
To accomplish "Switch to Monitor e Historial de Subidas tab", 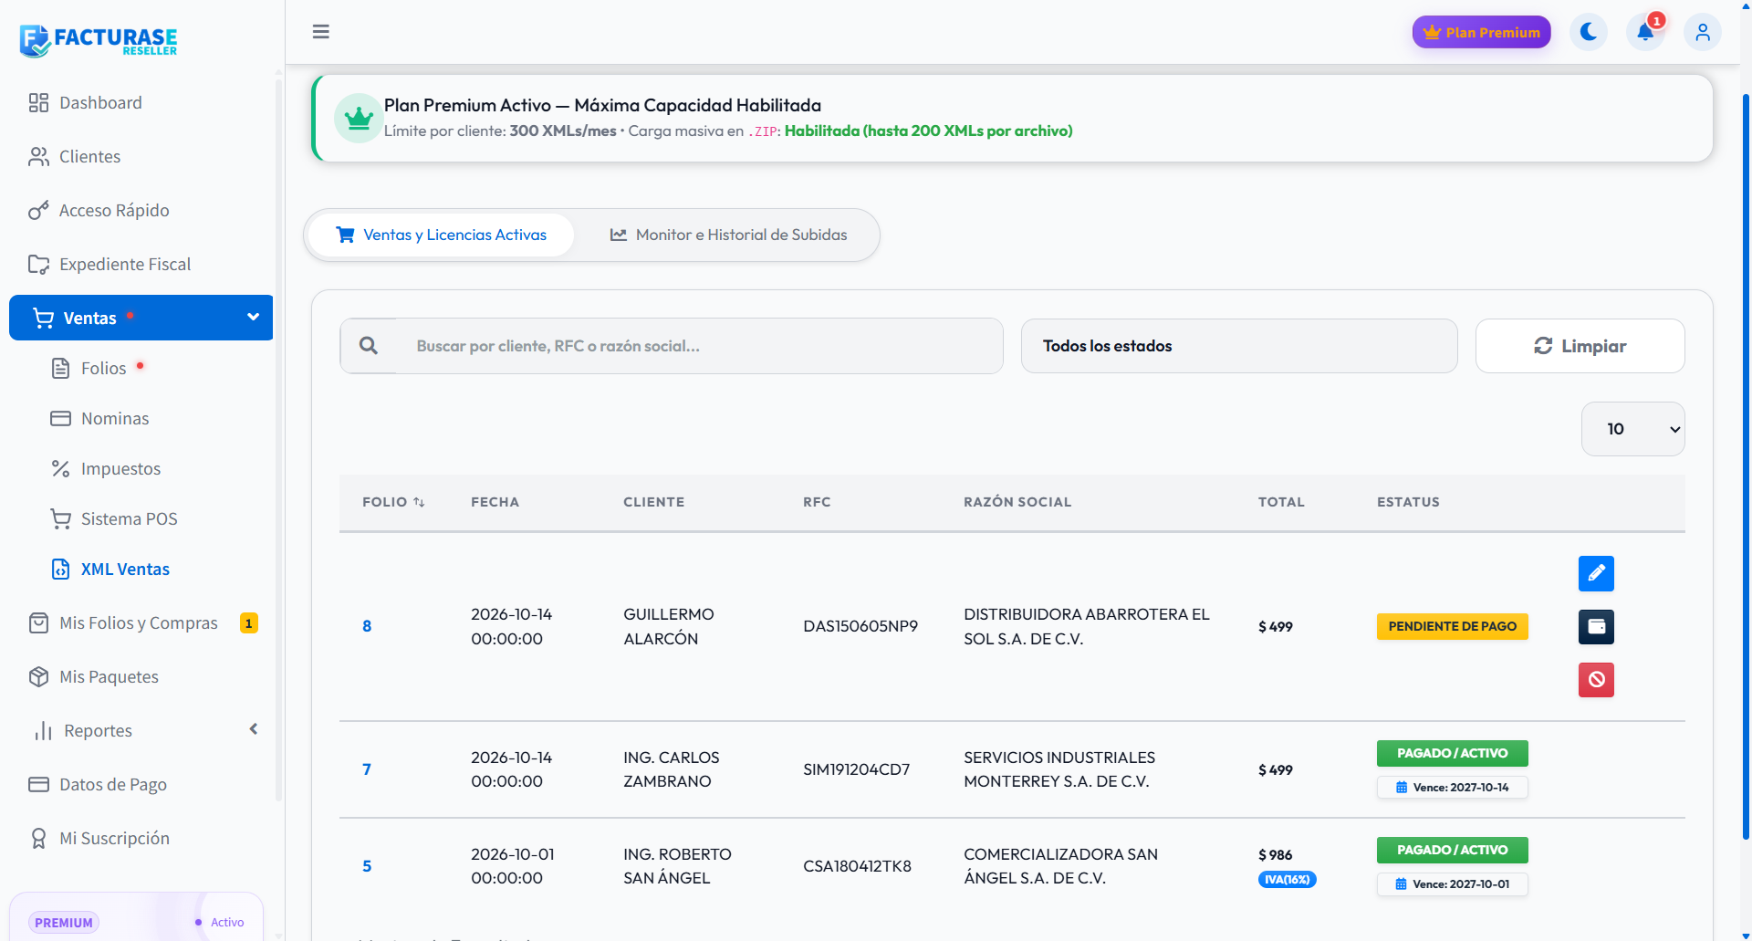I will pos(727,235).
